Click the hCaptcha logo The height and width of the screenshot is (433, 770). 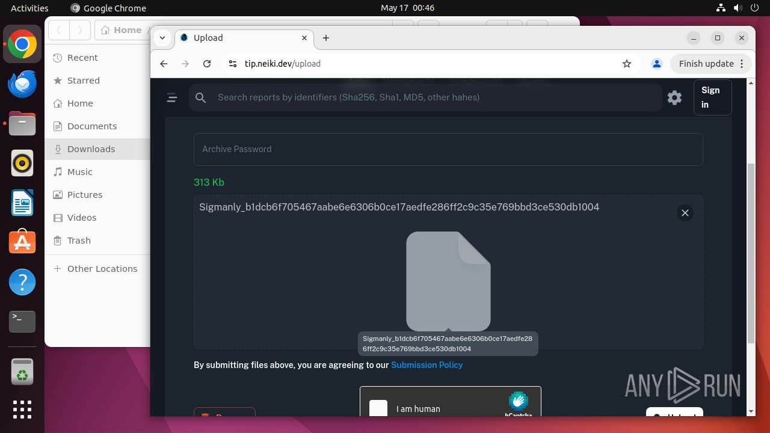tap(518, 404)
